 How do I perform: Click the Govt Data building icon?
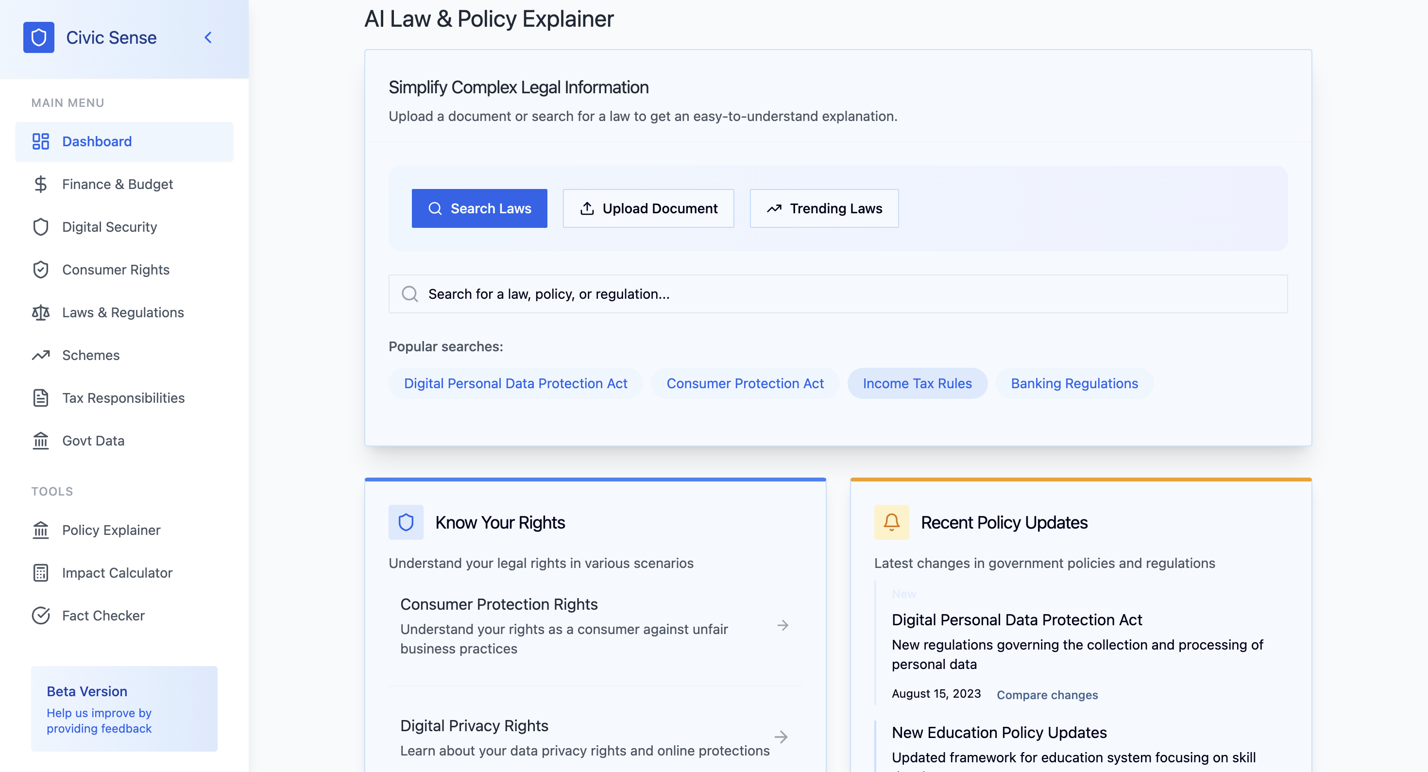[40, 440]
